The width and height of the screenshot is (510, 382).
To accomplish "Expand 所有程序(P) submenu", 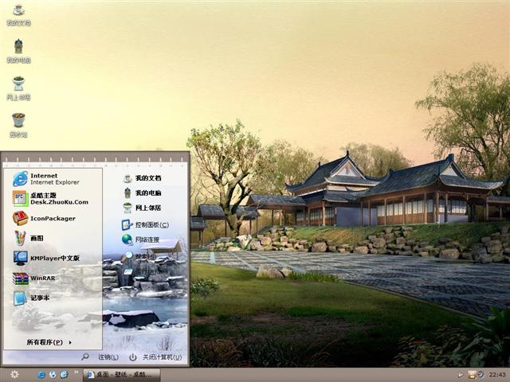I will (x=49, y=342).
